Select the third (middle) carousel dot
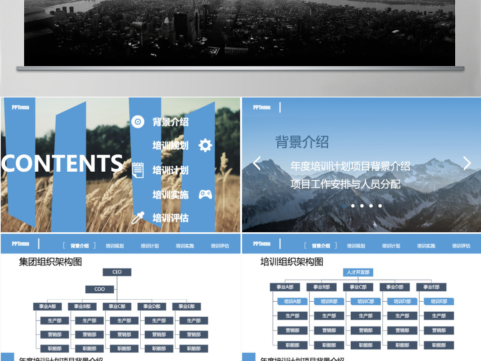 (x=362, y=206)
